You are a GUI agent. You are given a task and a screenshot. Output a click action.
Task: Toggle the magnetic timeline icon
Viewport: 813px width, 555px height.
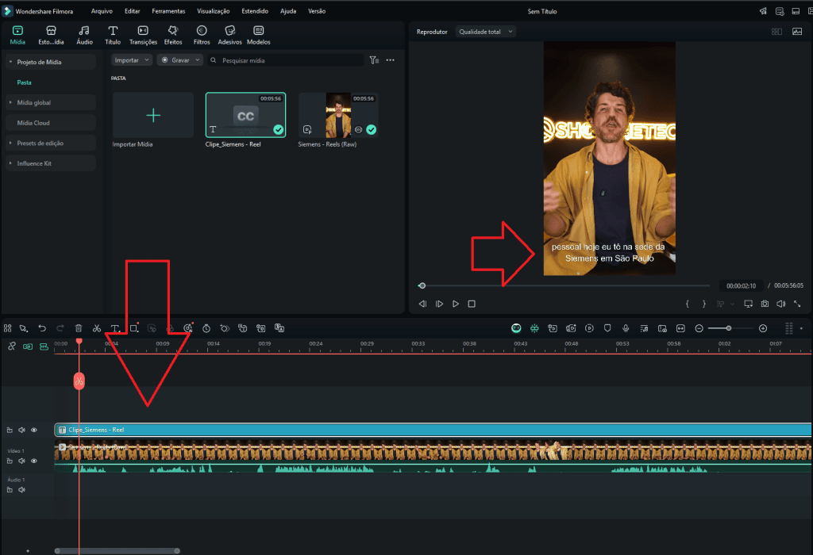click(x=44, y=346)
